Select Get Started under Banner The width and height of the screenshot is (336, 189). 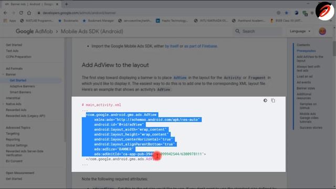pyautogui.click(x=18, y=80)
